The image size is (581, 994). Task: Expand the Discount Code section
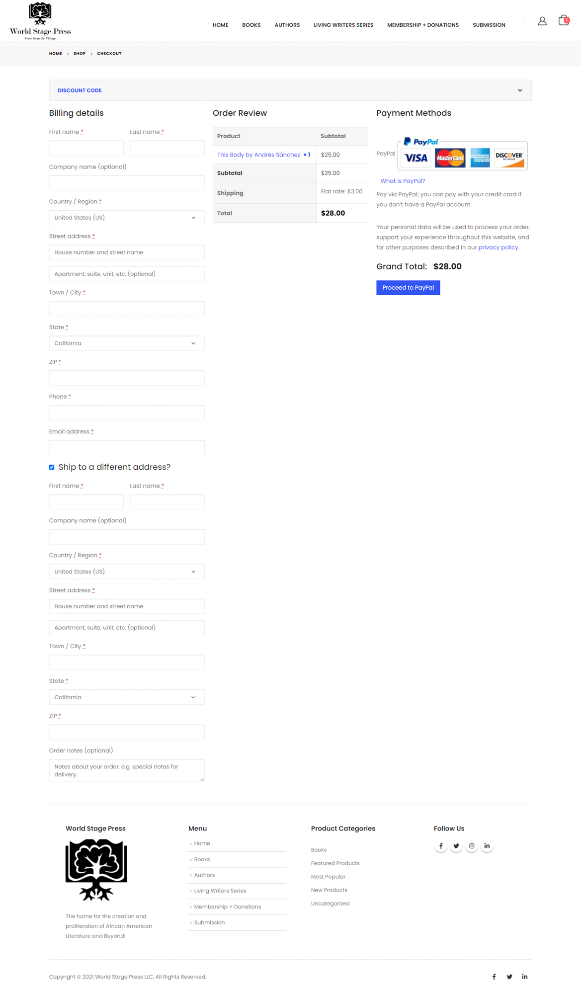pos(290,90)
